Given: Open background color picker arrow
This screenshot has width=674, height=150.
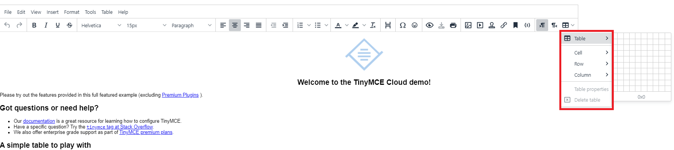Looking at the screenshot, I should [364, 25].
